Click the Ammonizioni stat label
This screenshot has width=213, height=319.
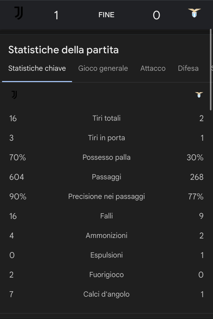pyautogui.click(x=106, y=236)
